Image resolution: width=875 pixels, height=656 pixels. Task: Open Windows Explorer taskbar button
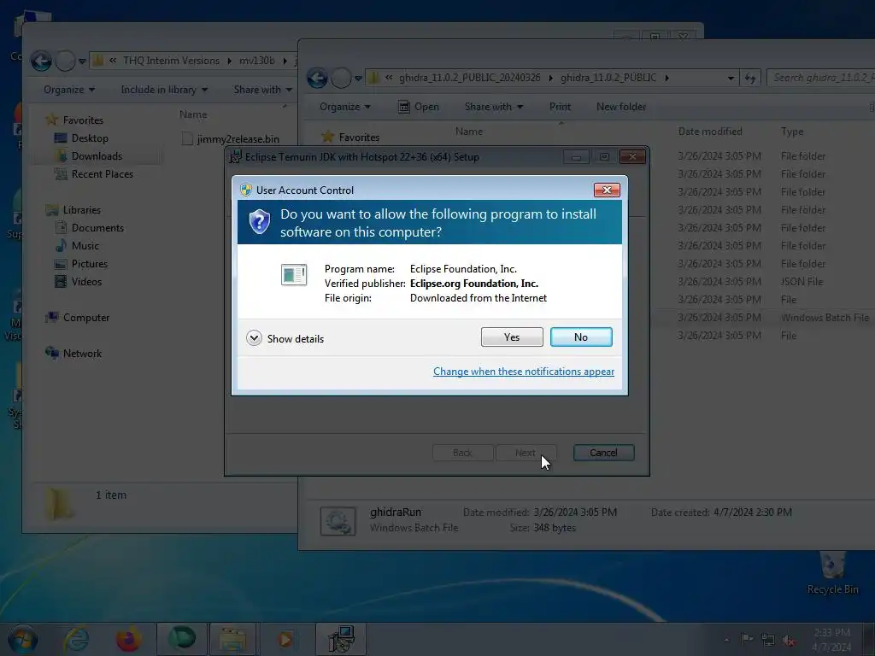233,639
